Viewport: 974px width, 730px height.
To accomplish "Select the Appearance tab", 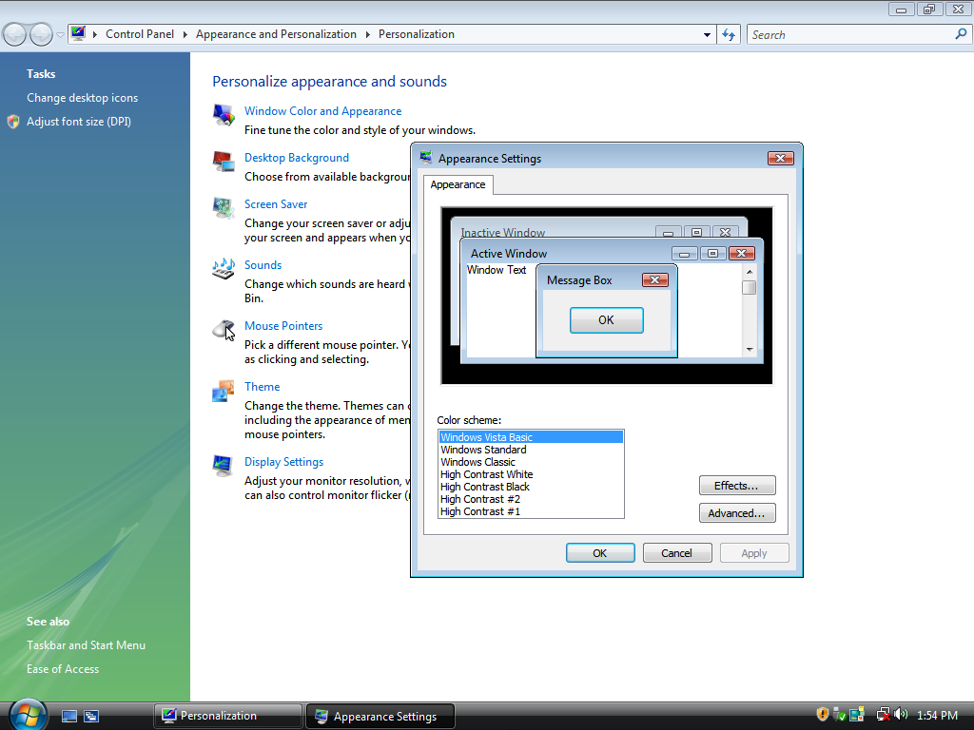I will [458, 185].
